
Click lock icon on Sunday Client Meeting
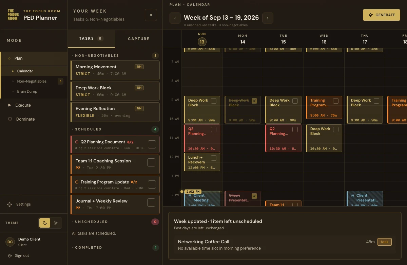(190, 196)
